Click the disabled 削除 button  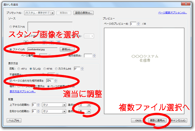click(64, 13)
